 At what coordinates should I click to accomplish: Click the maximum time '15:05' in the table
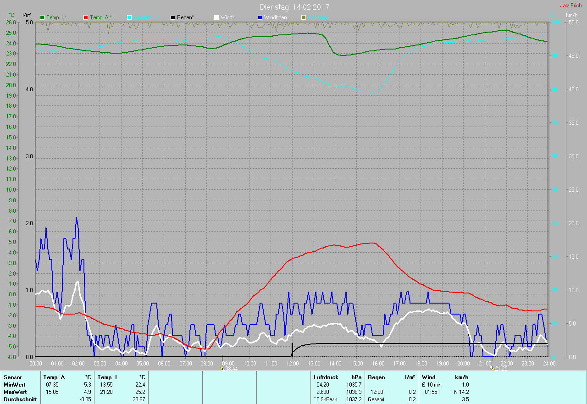pyautogui.click(x=52, y=392)
